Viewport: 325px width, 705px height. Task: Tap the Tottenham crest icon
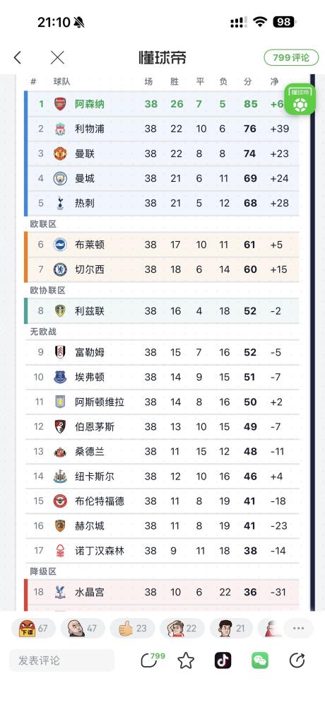point(60,203)
